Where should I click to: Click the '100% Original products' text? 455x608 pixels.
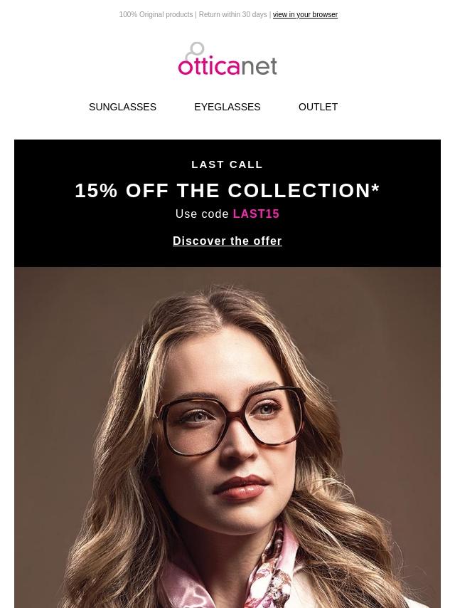click(x=156, y=15)
